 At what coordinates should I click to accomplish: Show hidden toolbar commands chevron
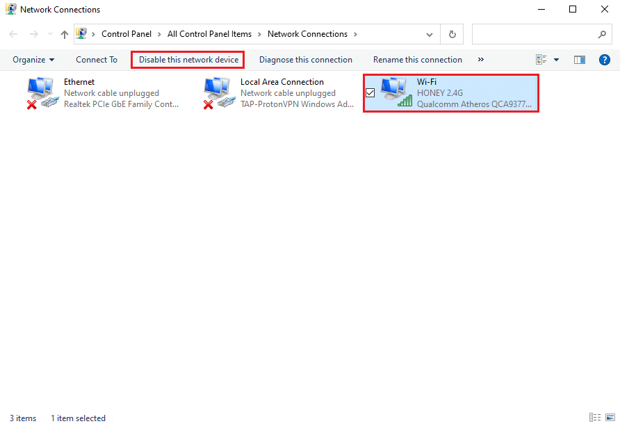coord(480,60)
